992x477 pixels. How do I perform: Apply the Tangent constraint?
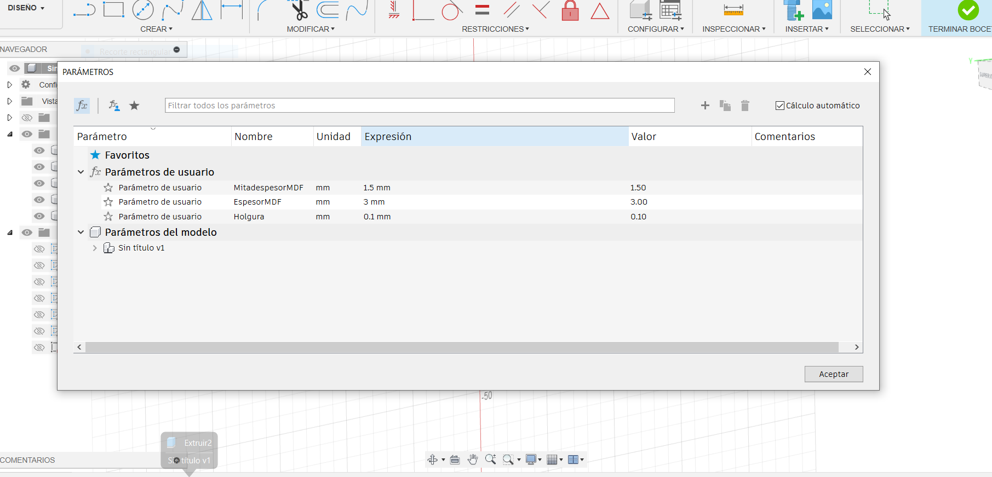tap(452, 10)
